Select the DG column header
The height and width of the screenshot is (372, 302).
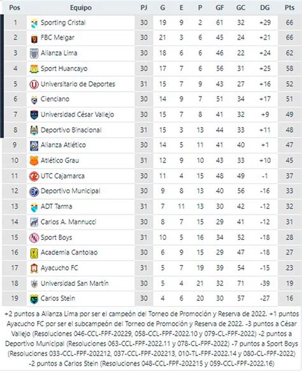[265, 8]
